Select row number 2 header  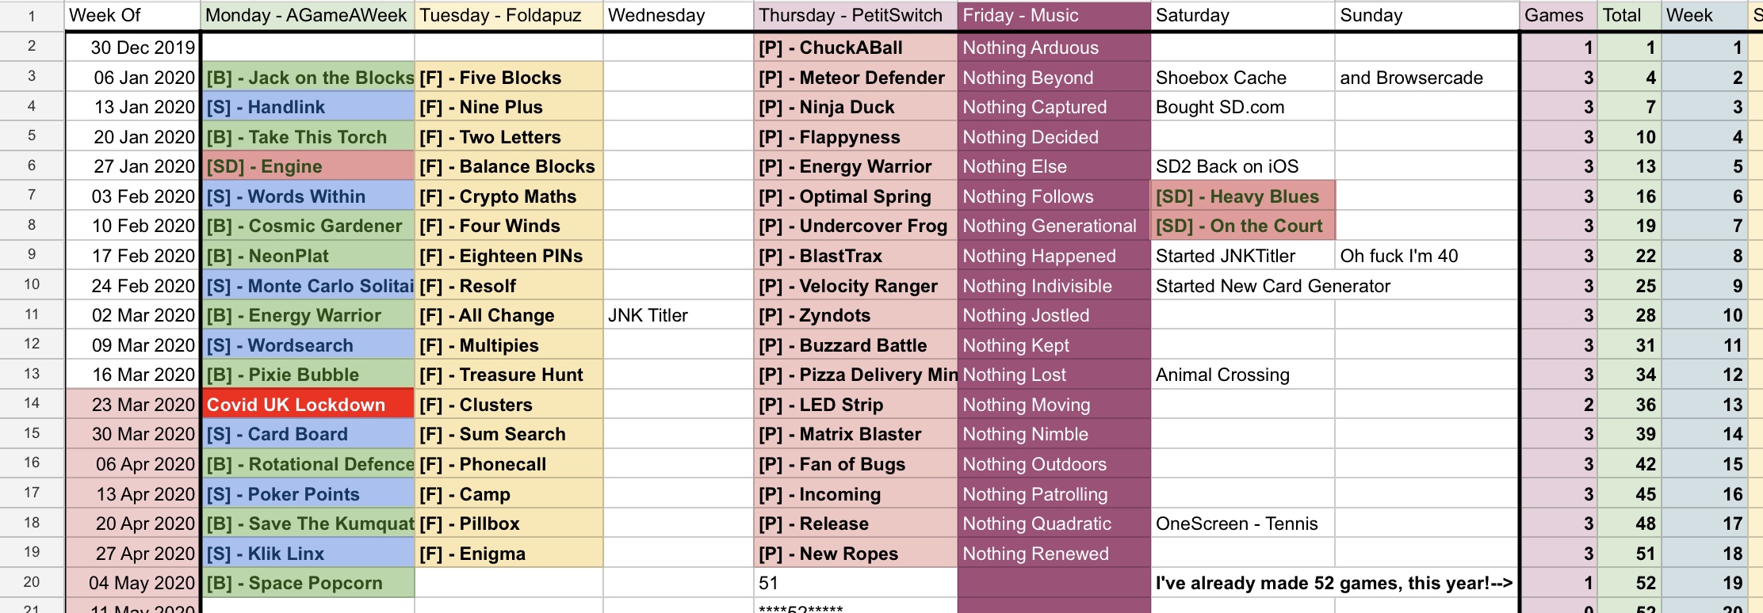32,46
